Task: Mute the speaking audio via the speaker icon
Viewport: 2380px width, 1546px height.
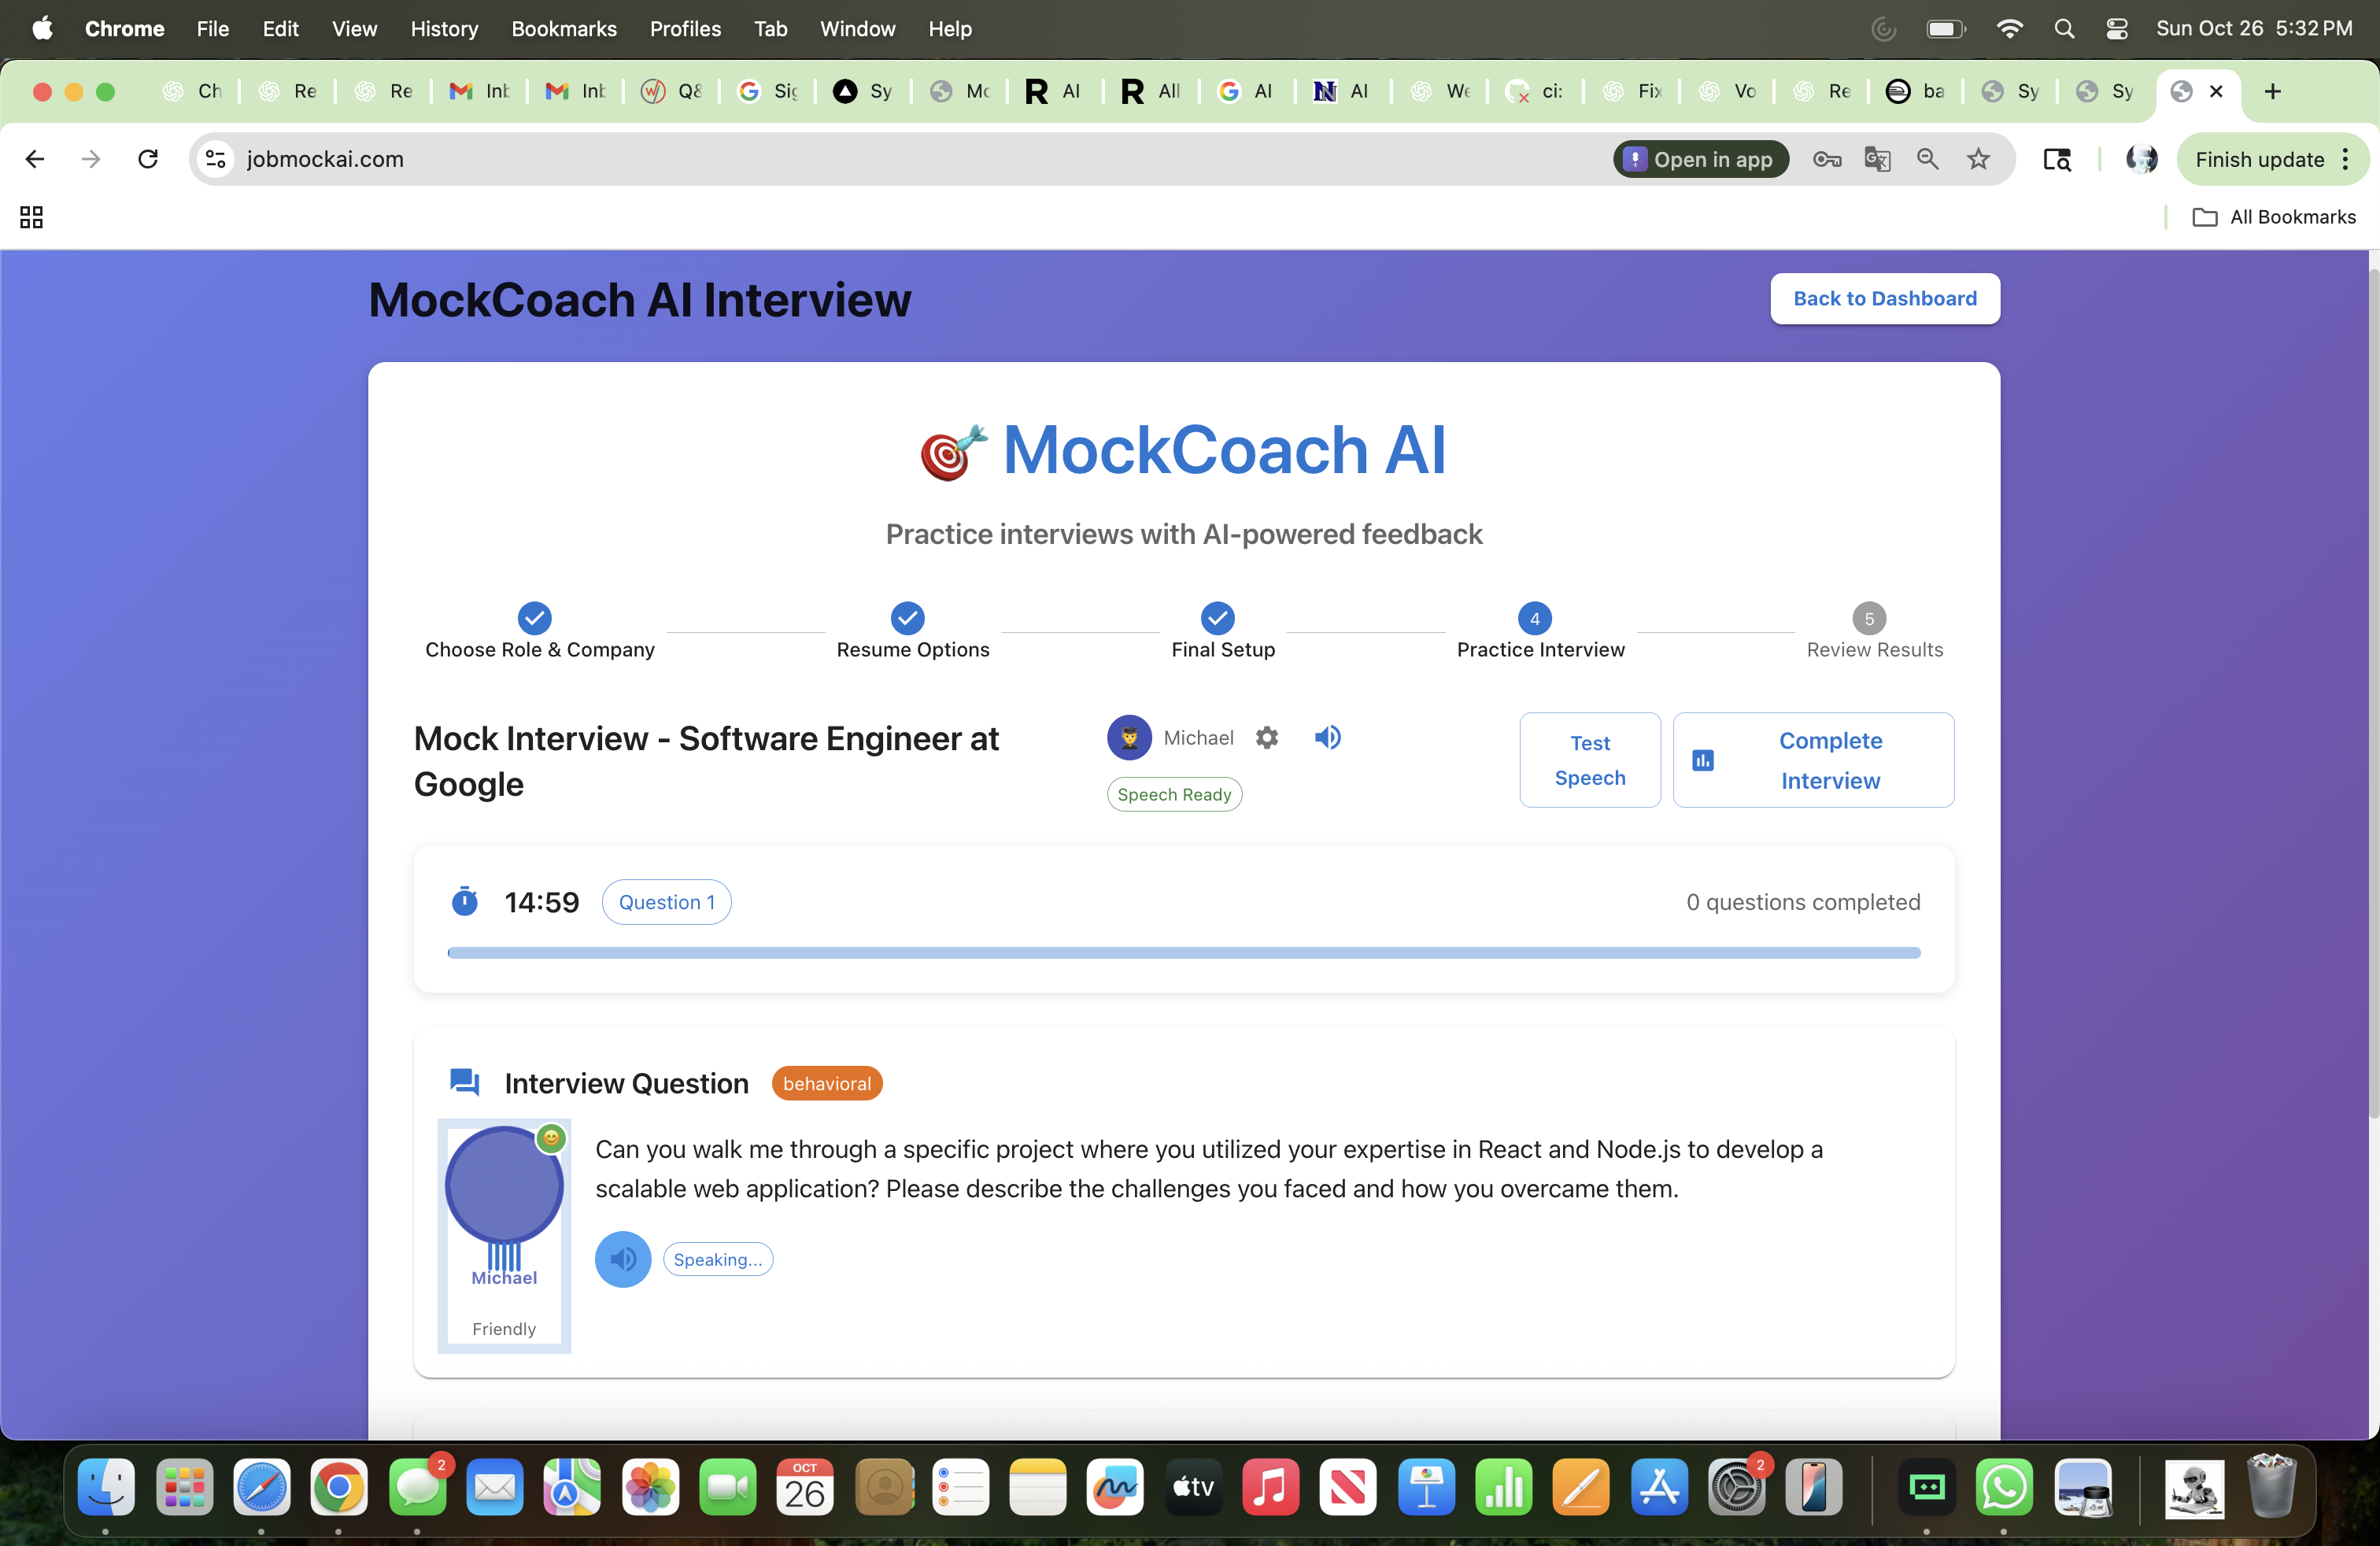Action: [x=622, y=1259]
